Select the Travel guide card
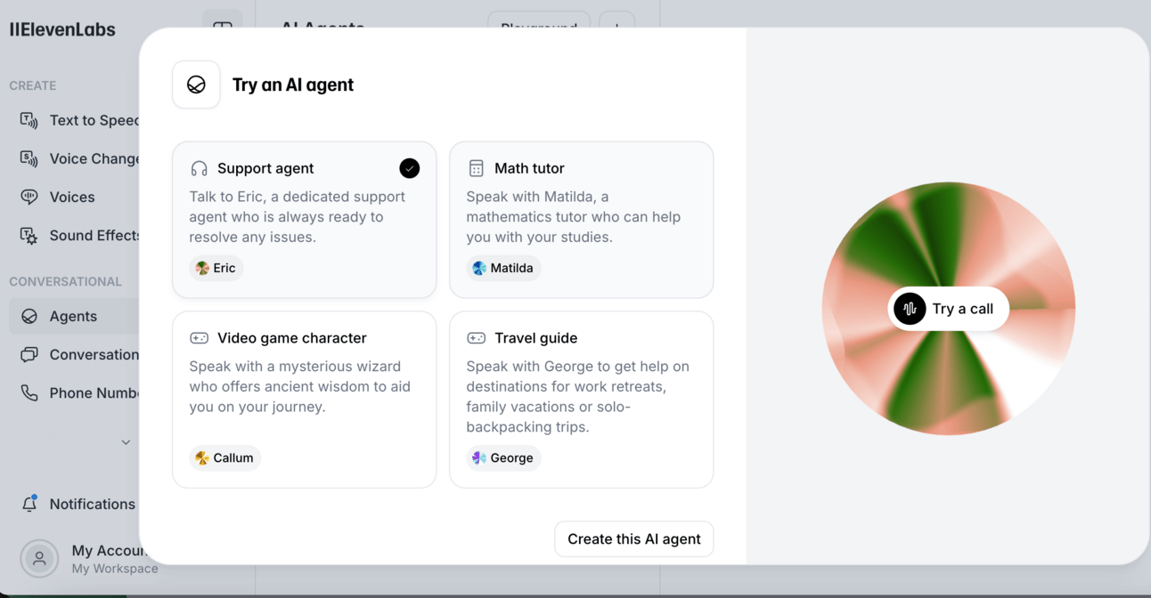Viewport: 1151px width, 598px height. click(x=582, y=400)
